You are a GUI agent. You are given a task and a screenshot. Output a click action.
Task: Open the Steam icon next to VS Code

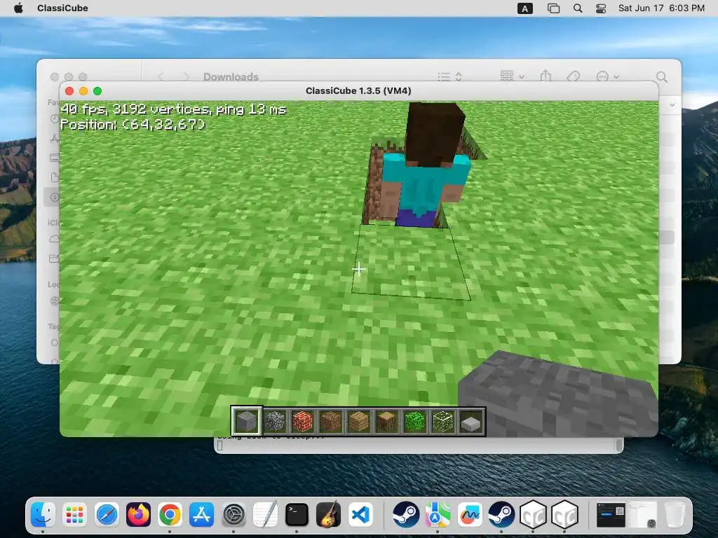[406, 515]
